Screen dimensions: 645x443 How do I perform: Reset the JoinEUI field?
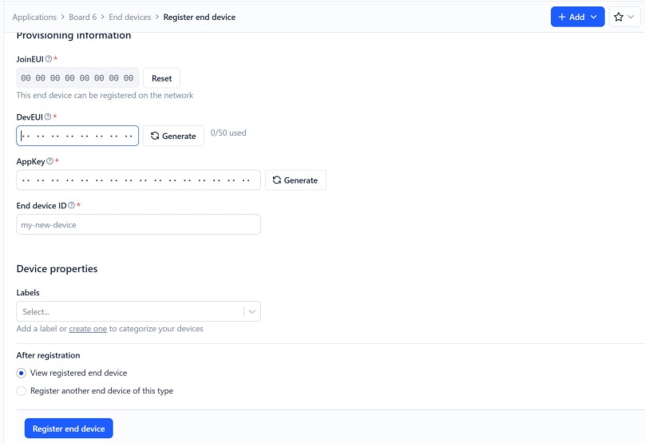coord(161,78)
